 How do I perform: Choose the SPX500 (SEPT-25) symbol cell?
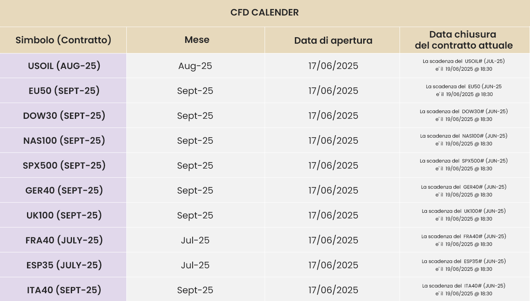[64, 165]
